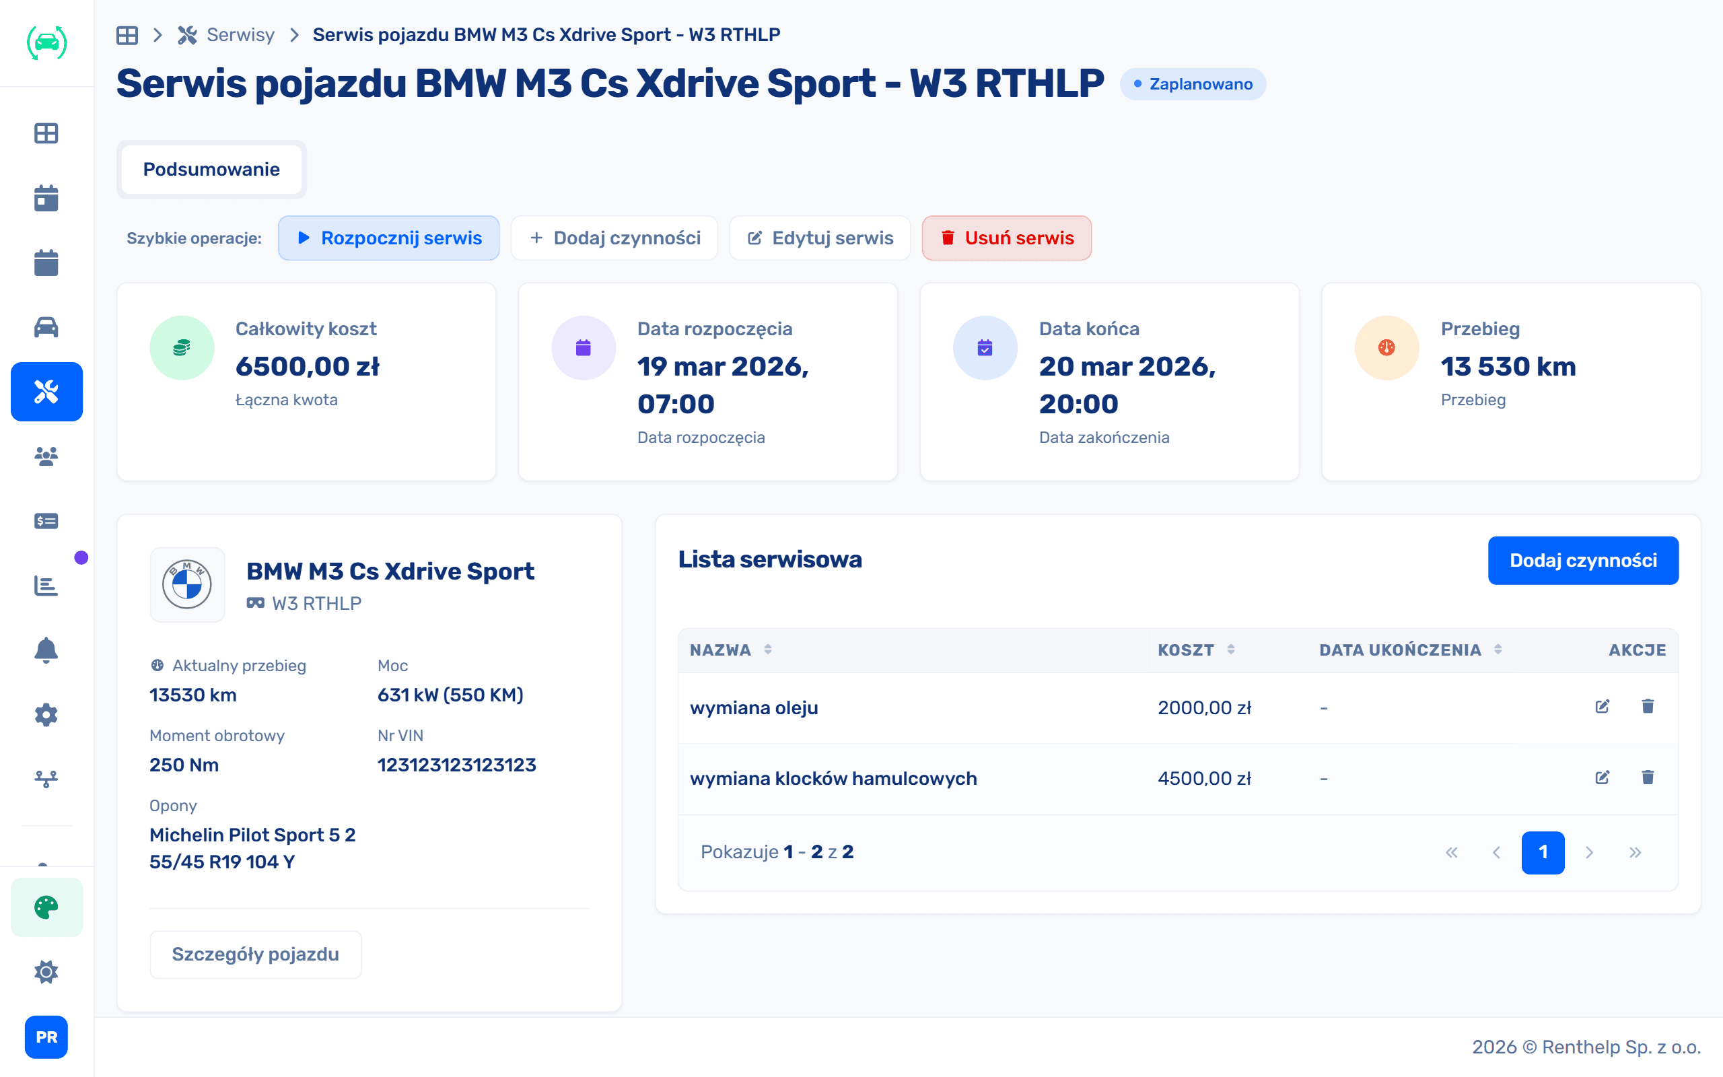Screen dimensions: 1723x1077
Task: Click the Aktualny przebieg value 13530 km
Action: click(193, 695)
